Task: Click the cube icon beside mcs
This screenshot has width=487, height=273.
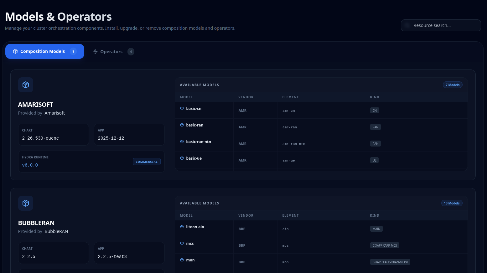Action: 182,243
